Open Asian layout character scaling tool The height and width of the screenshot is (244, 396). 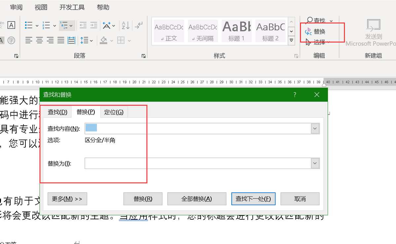[107, 25]
